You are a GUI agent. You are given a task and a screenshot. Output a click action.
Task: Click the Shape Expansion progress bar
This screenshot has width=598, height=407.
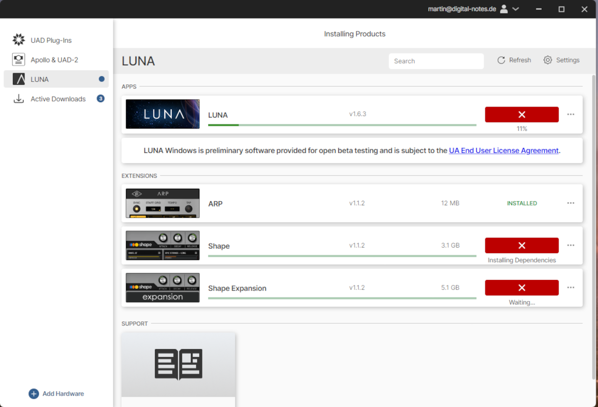(x=342, y=298)
